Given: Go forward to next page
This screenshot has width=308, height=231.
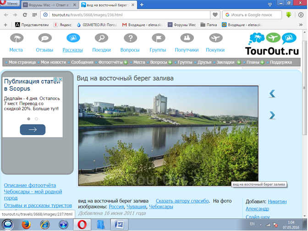Looking at the screenshot, I should pyautogui.click(x=15, y=15).
